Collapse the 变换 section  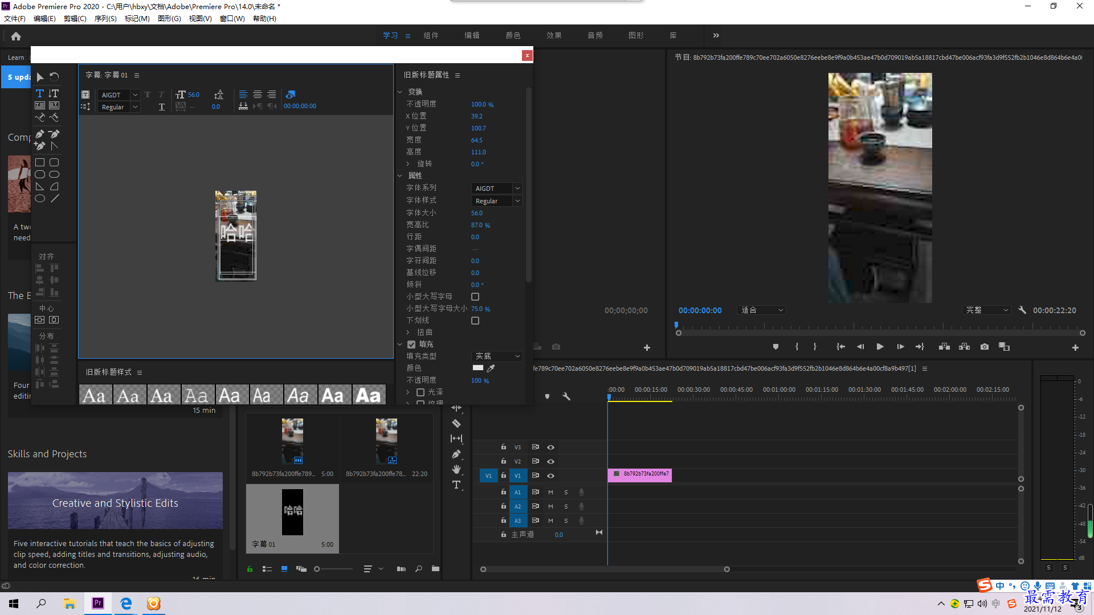(400, 92)
